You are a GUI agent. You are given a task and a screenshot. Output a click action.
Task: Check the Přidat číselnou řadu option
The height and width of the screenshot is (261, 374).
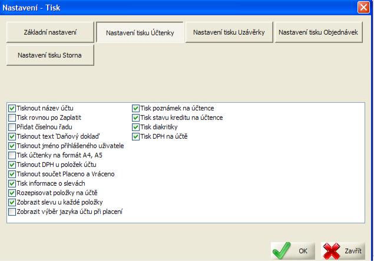pyautogui.click(x=12, y=127)
